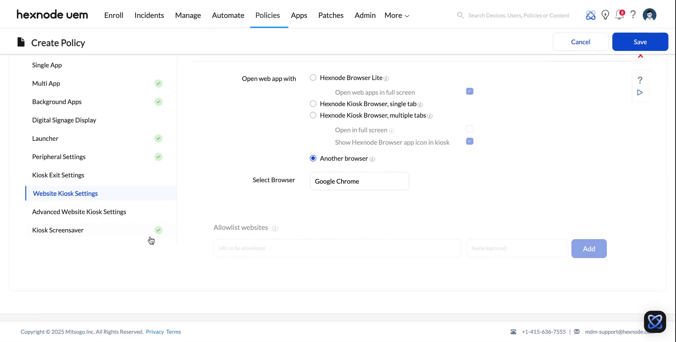Open the Hexnode app launcher atom icon
The width and height of the screenshot is (676, 342).
(591, 15)
